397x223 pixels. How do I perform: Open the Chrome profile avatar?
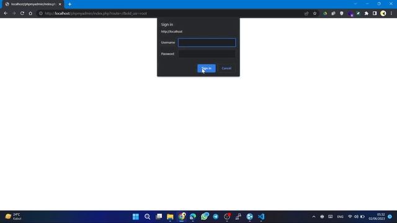click(383, 14)
